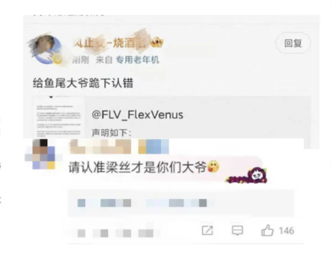Click the drooling emoji in the comment
This screenshot has height=257, width=331.
pyautogui.click(x=213, y=166)
